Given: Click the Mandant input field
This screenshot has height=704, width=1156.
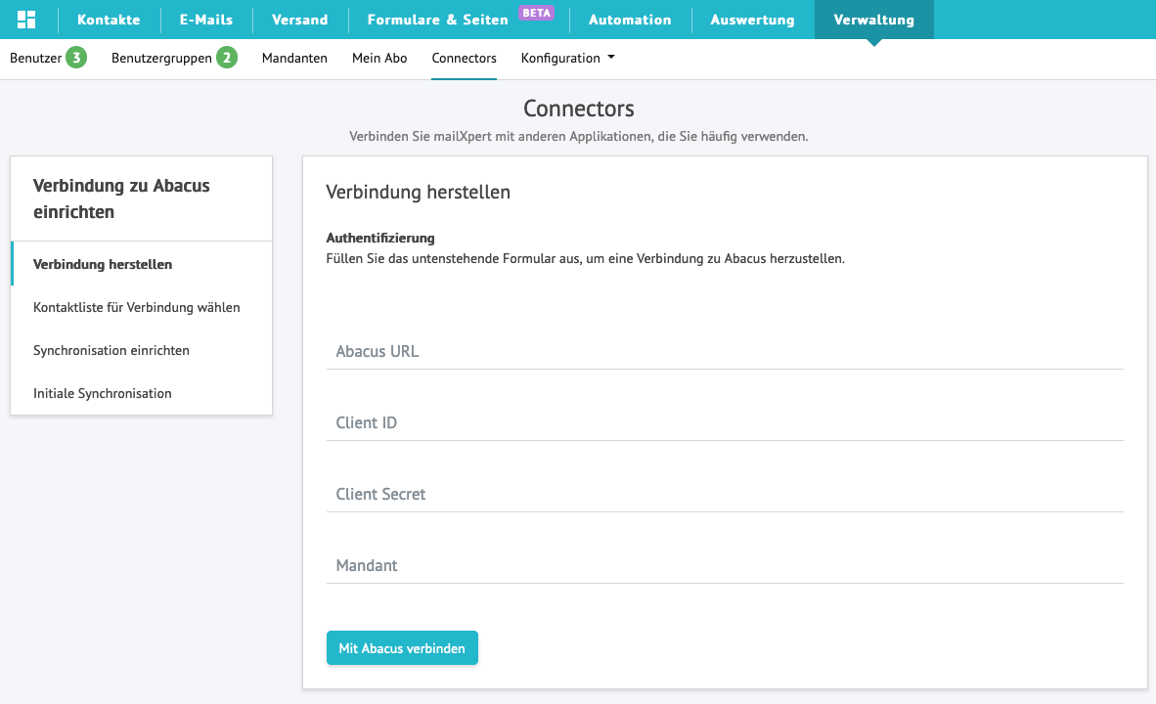Looking at the screenshot, I should [x=725, y=566].
